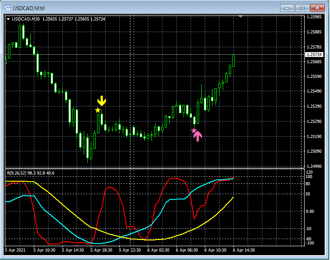This screenshot has height=260, width=330.
Task: Click the yellow down arrow sell signal
Action: [x=102, y=101]
